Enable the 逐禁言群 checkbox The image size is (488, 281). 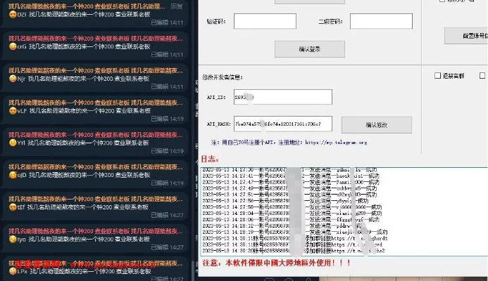point(437,75)
